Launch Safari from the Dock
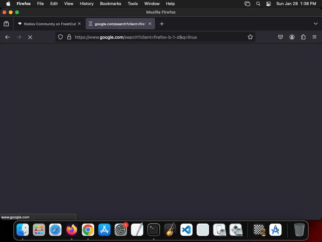Screen dimensions: 322x242 click(55, 230)
